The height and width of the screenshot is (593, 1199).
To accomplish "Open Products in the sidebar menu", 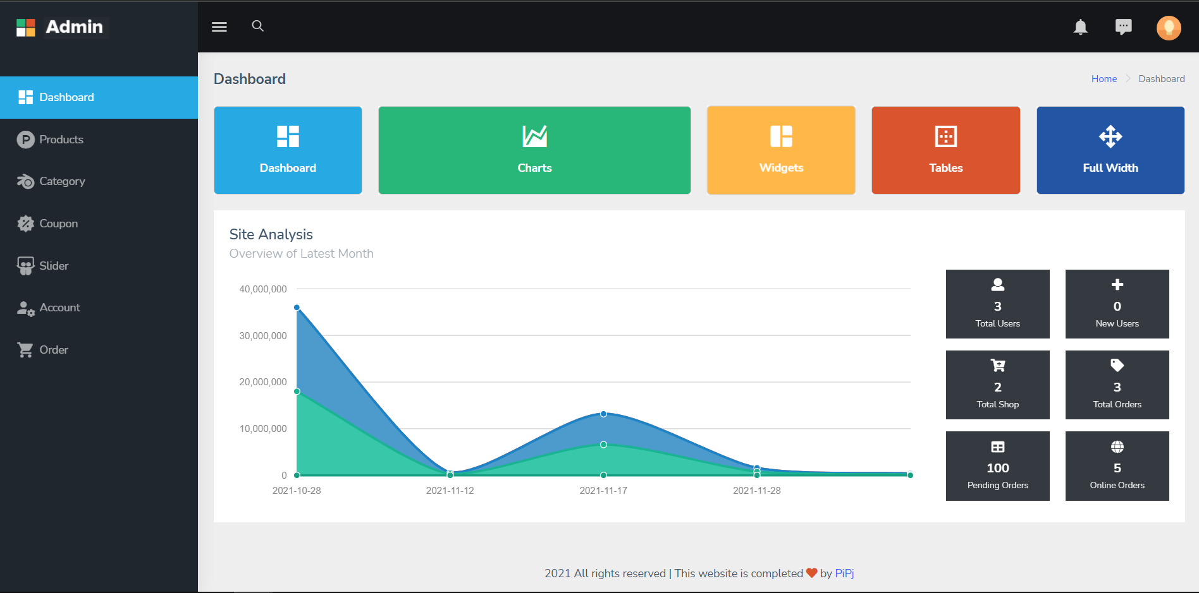I will [99, 140].
